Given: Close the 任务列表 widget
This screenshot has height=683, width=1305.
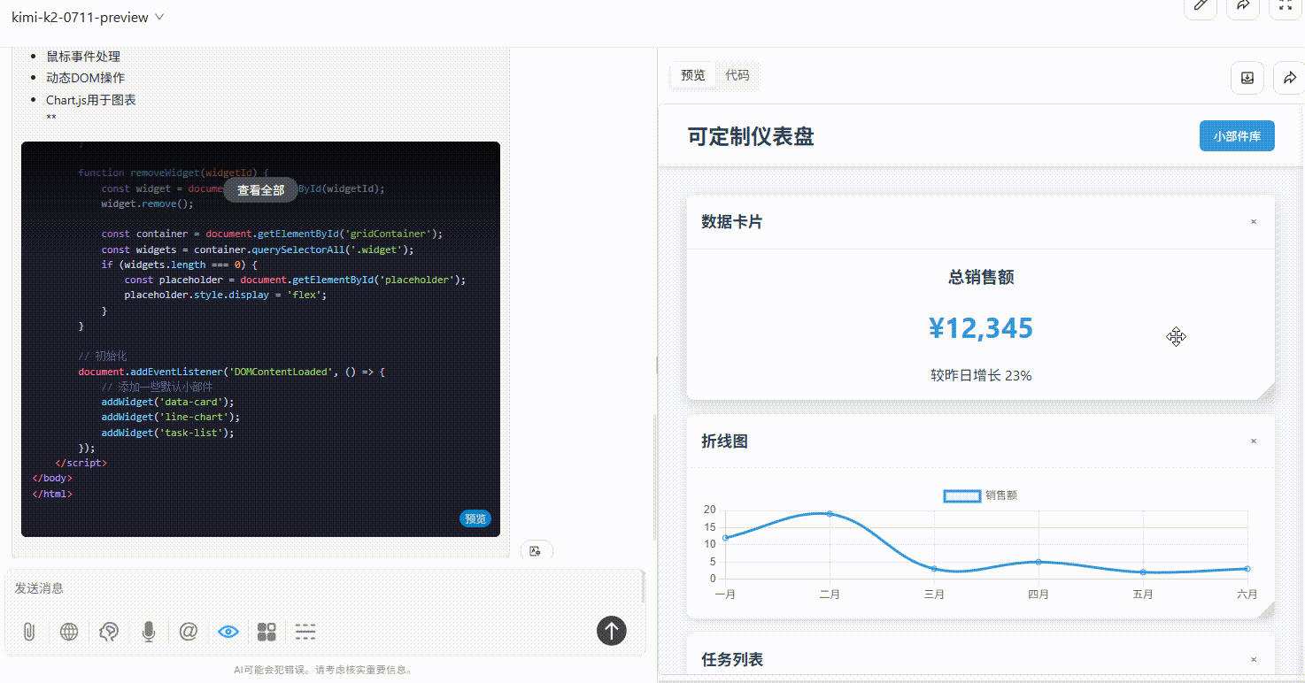Looking at the screenshot, I should coord(1254,659).
